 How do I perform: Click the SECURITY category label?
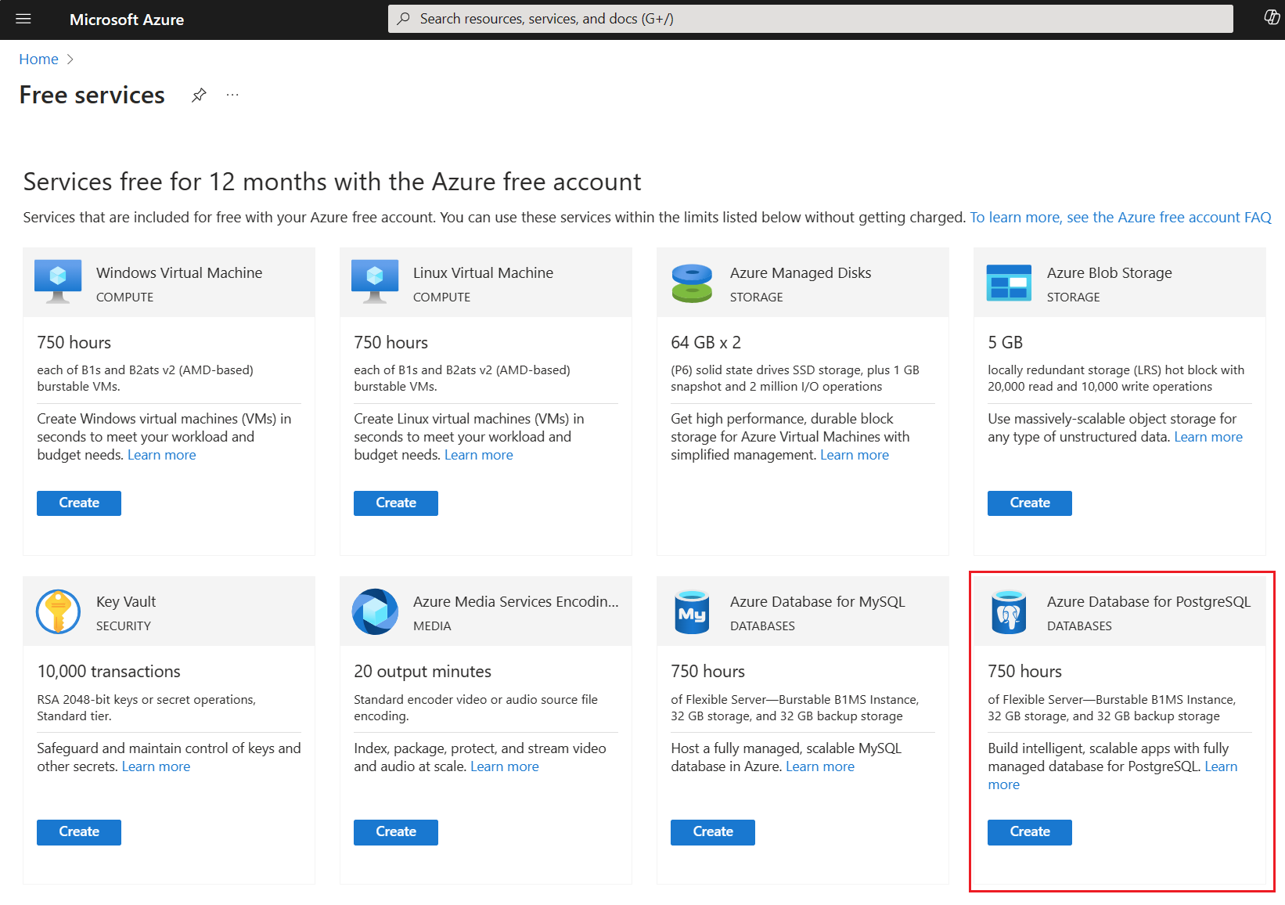tap(124, 626)
